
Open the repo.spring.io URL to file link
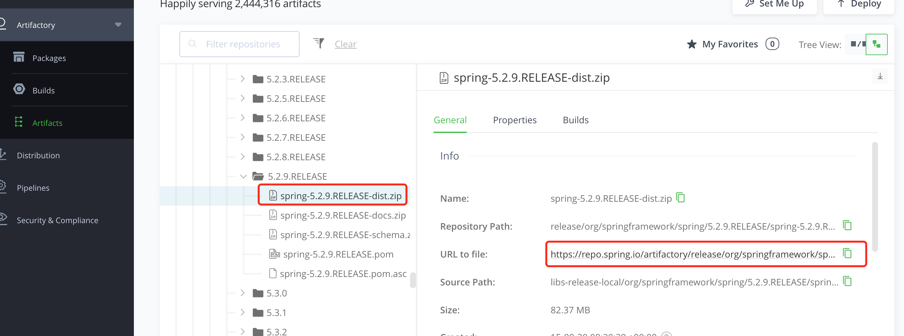[692, 254]
